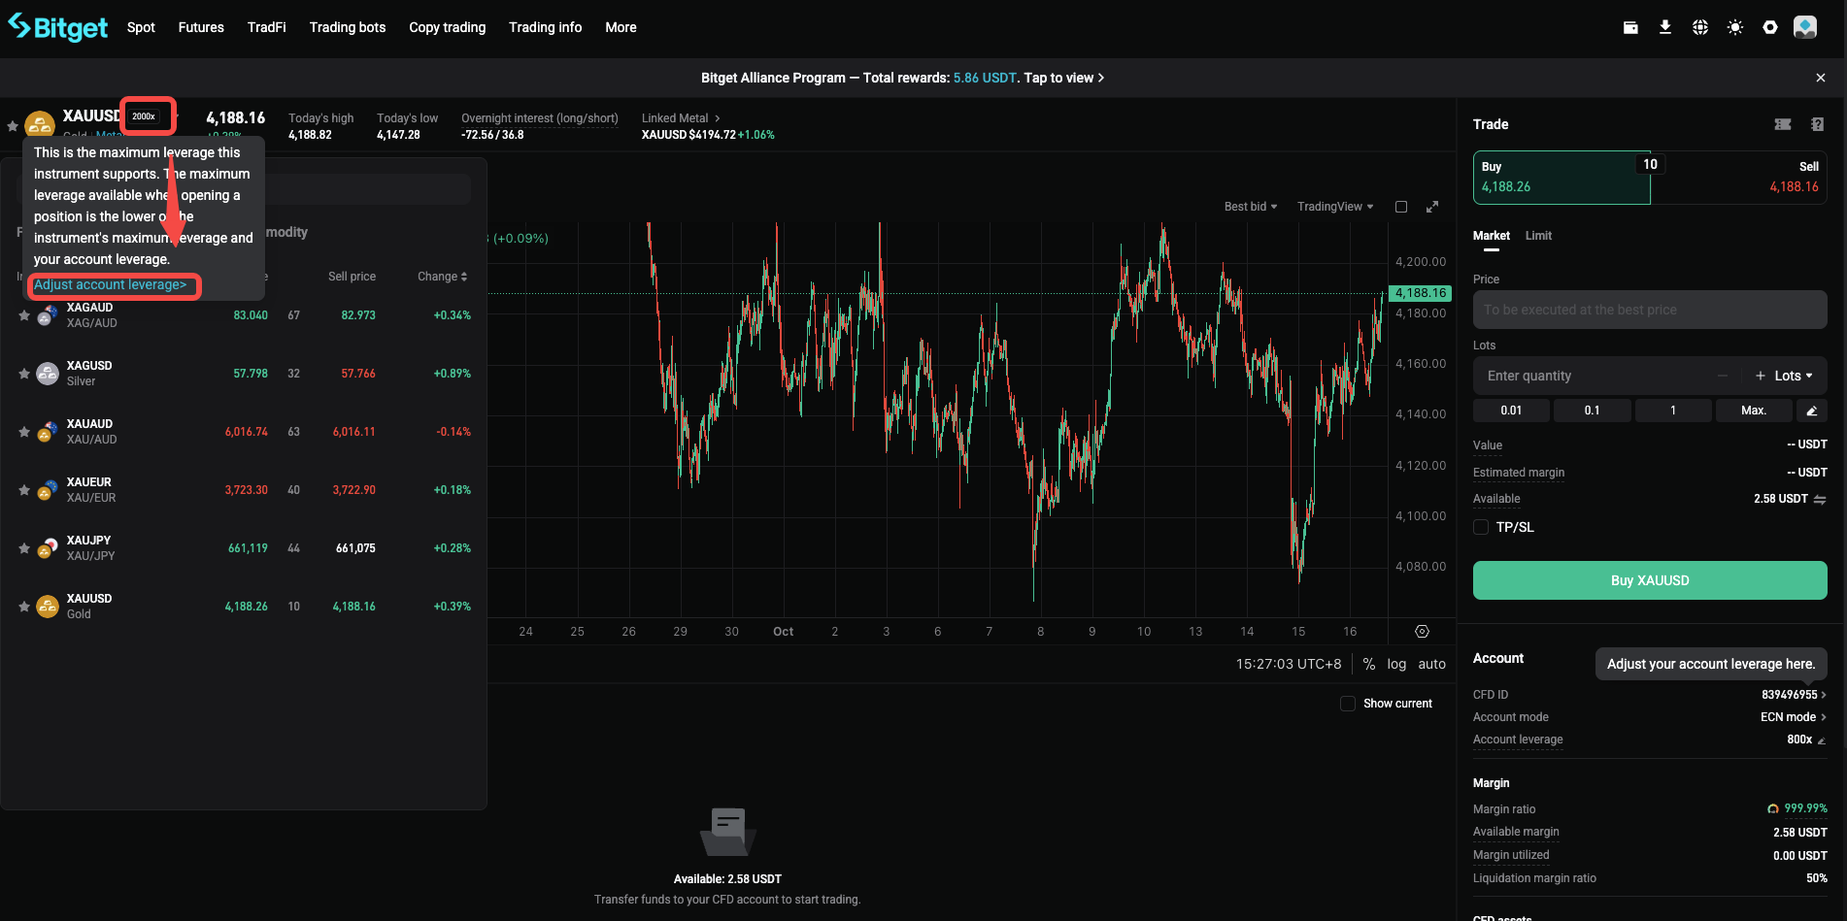Click the Buy XAUUSD button
The image size is (1847, 921).
1650,580
